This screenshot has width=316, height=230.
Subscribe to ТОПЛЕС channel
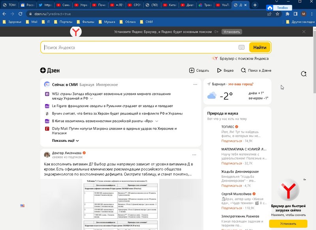231,141
